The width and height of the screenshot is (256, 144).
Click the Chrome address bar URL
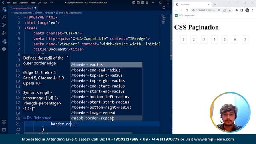(206, 10)
